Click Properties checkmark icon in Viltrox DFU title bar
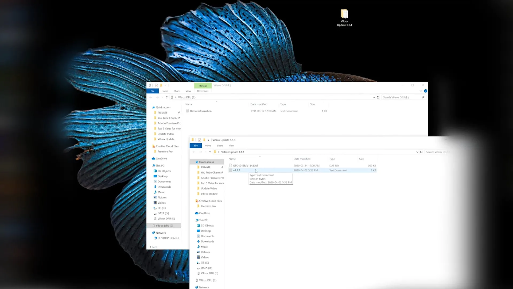The image size is (513, 289). [x=156, y=85]
